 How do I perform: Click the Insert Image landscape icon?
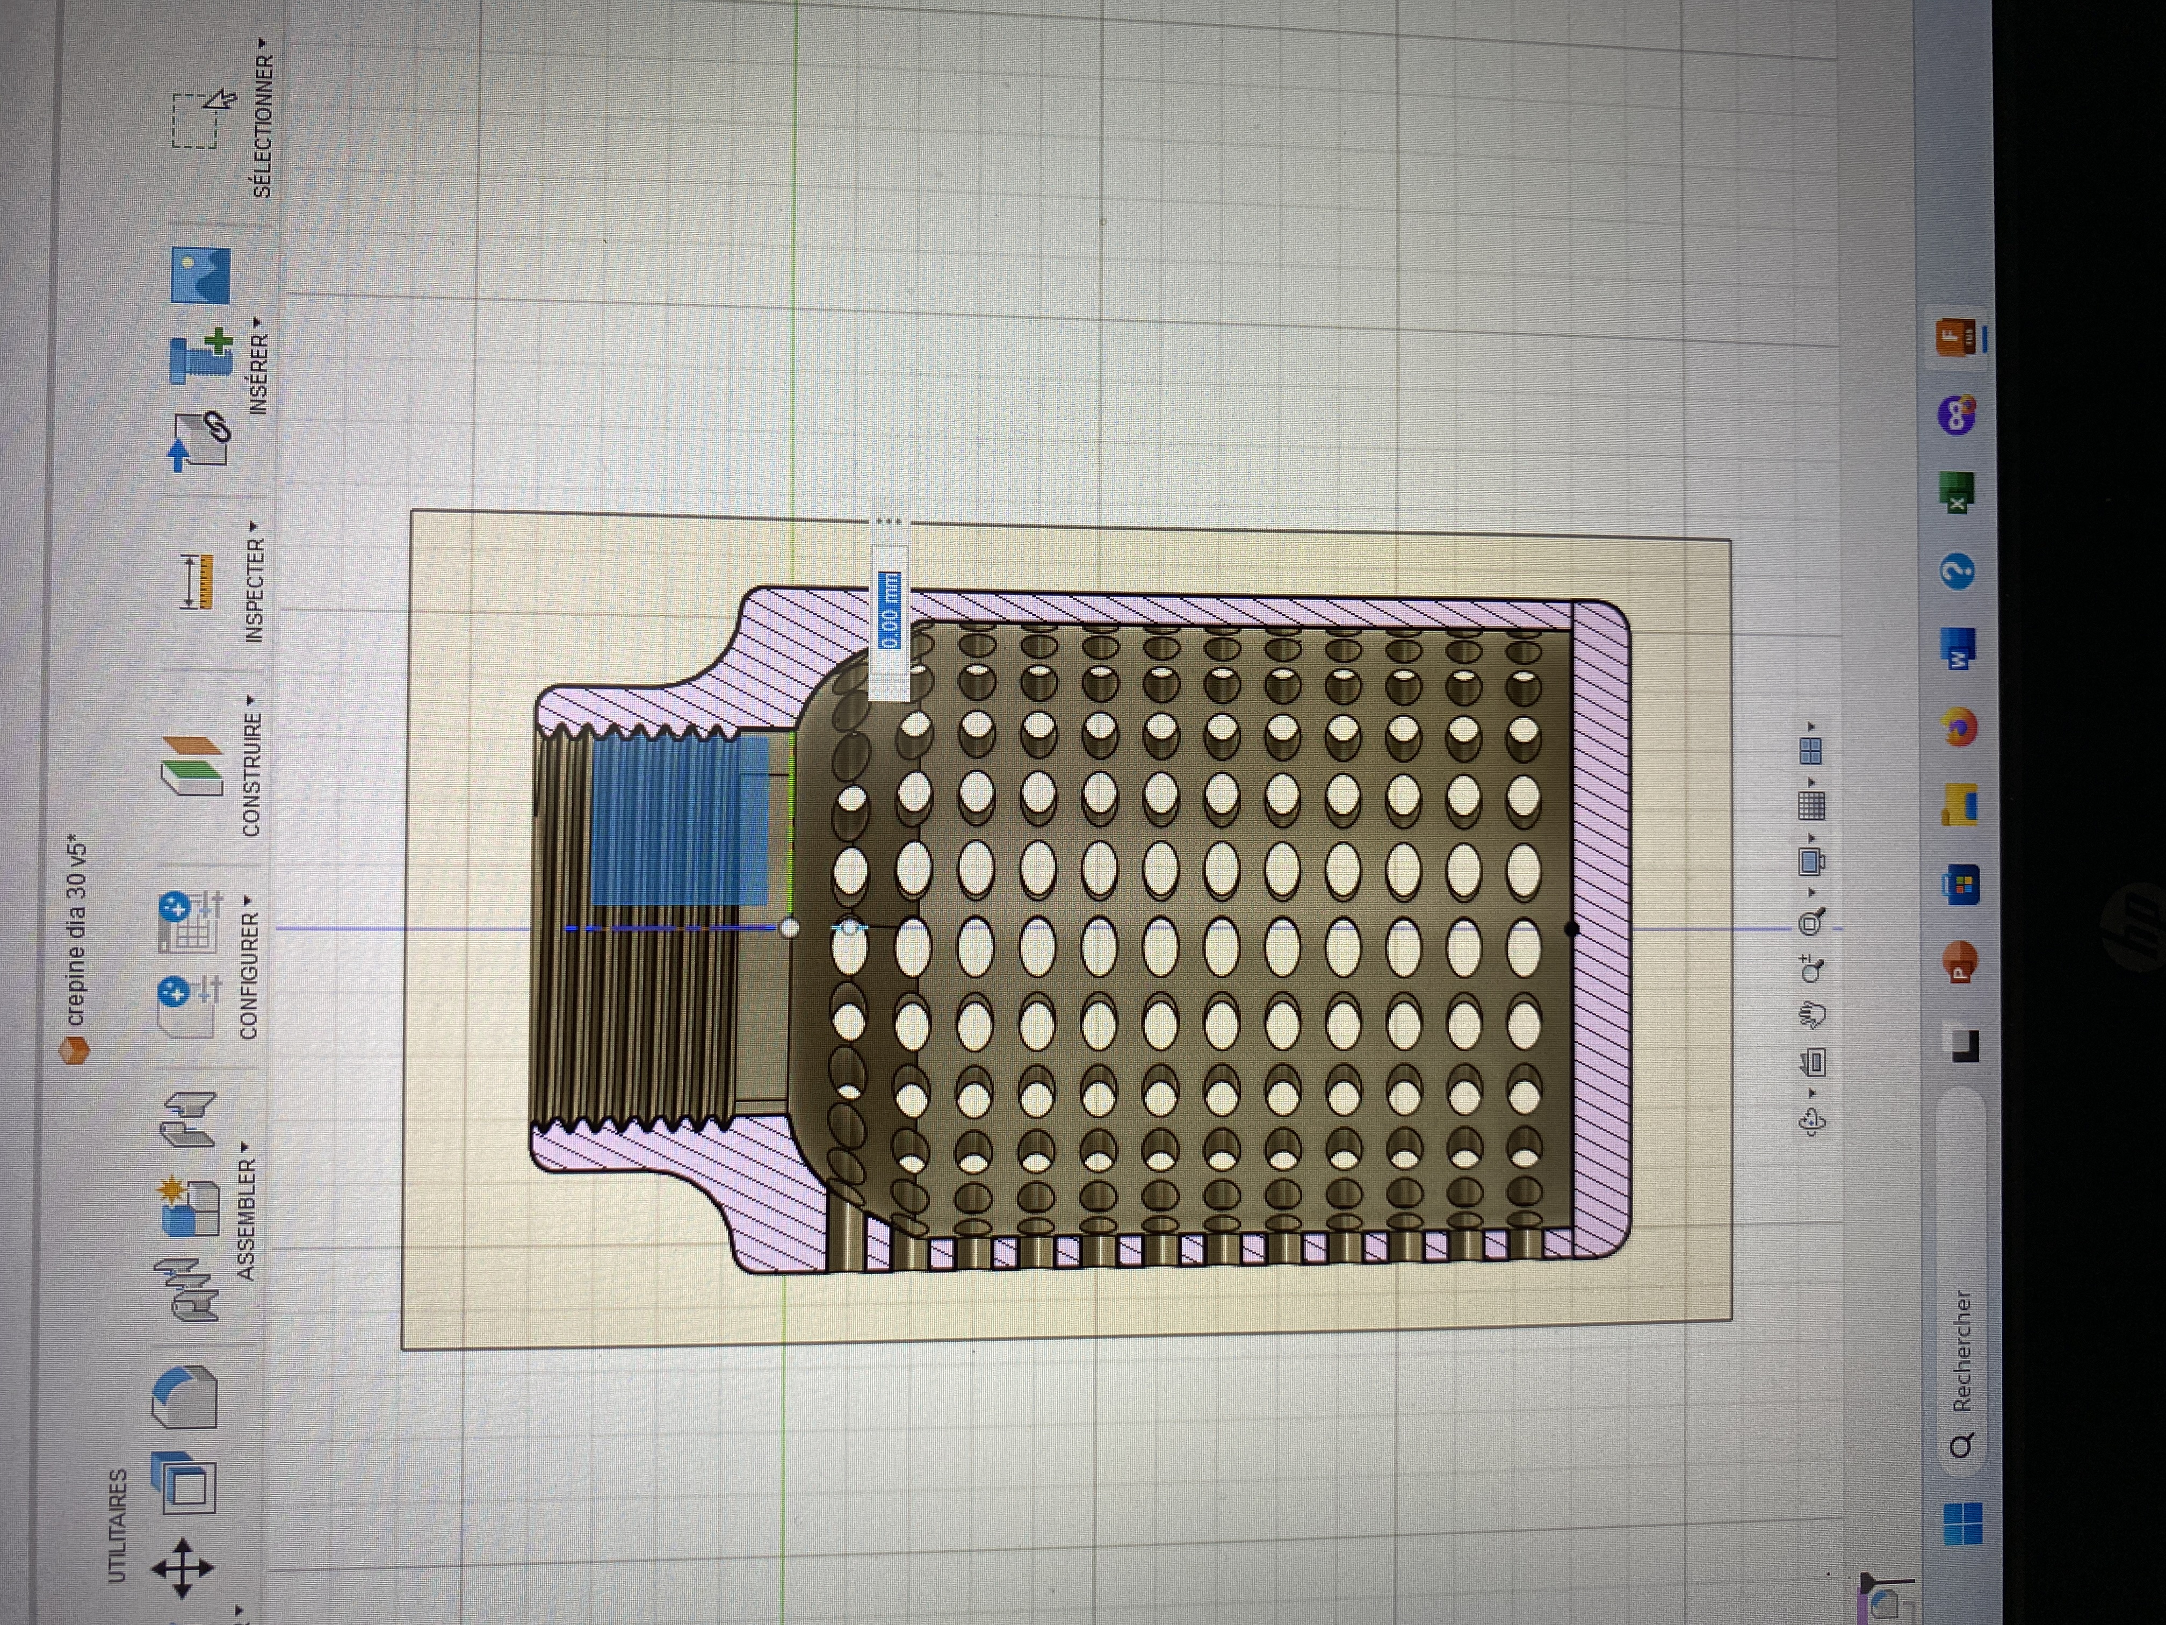coord(201,275)
